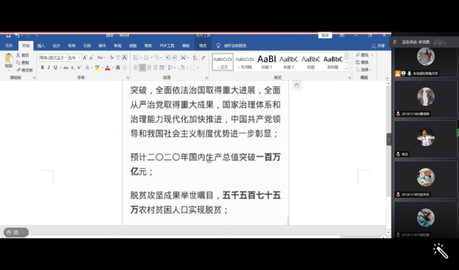
Task: Click the Paste clipboard icon
Action: [x=9, y=58]
